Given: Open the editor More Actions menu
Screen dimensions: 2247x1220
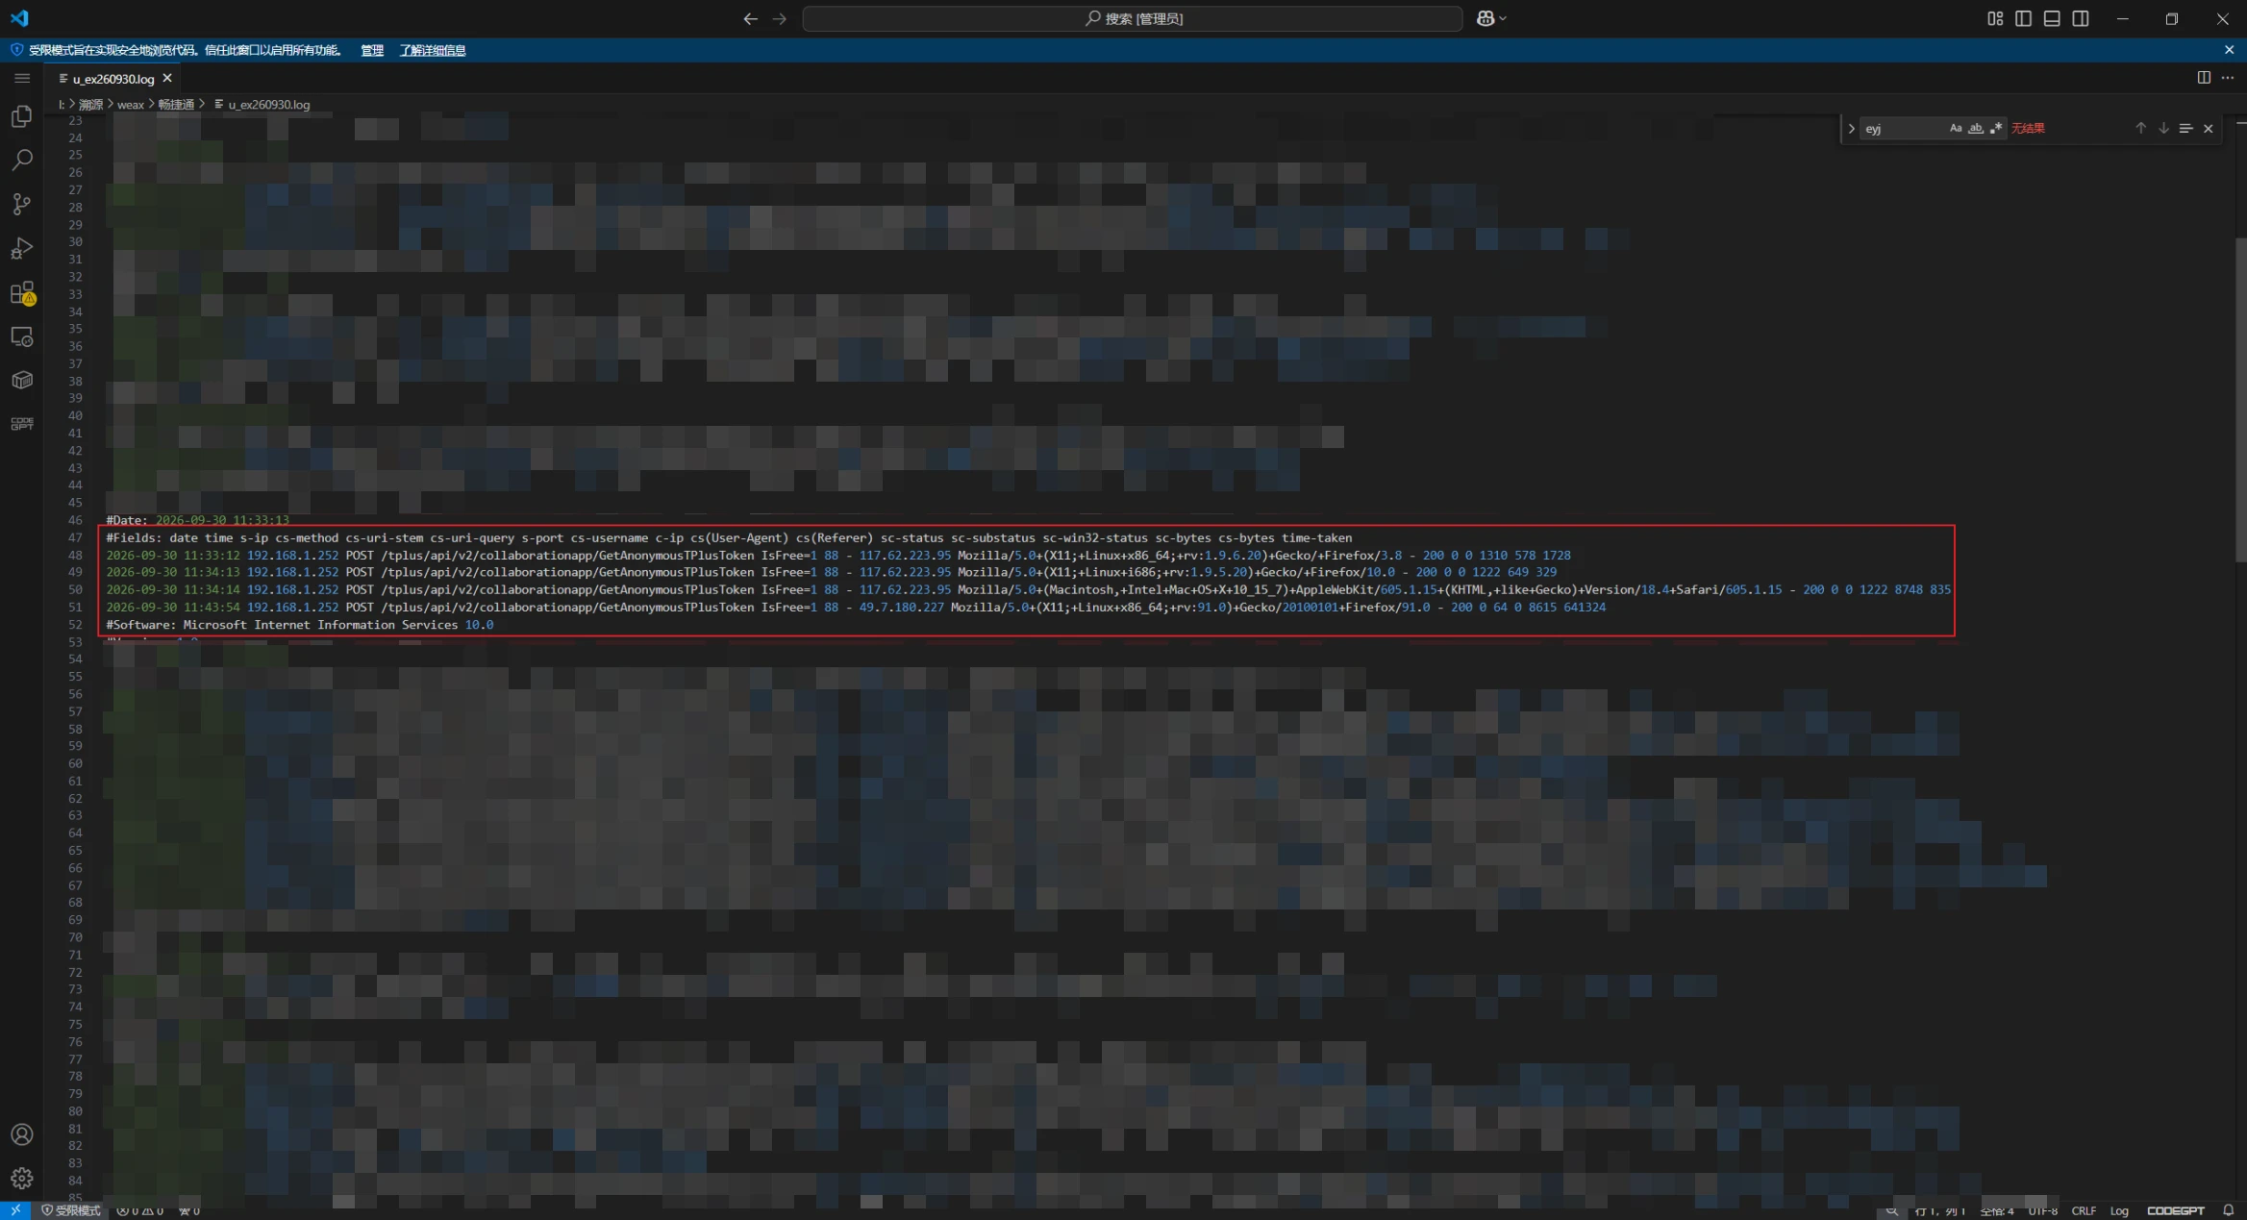Looking at the screenshot, I should coord(2228,78).
